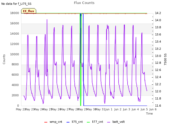Click the 13.6 right axis tick label
Screen dimensions: 169x127
pos(158,34)
